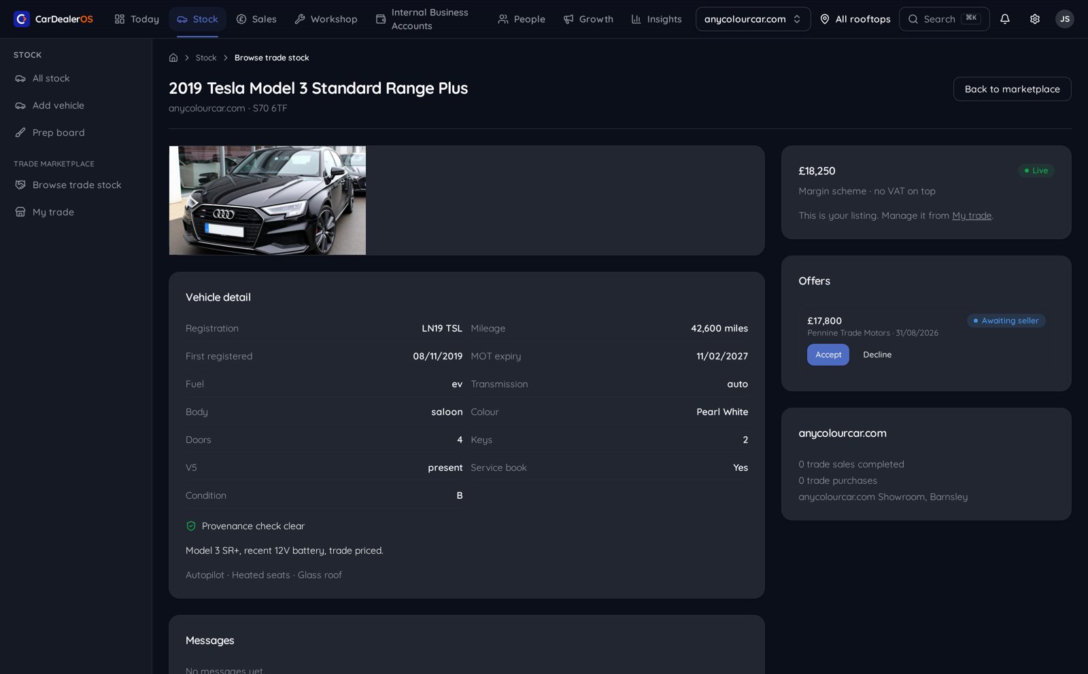Click Autopilot · Heated seats features line
Viewport: 1088px width, 674px height.
pyautogui.click(x=264, y=575)
